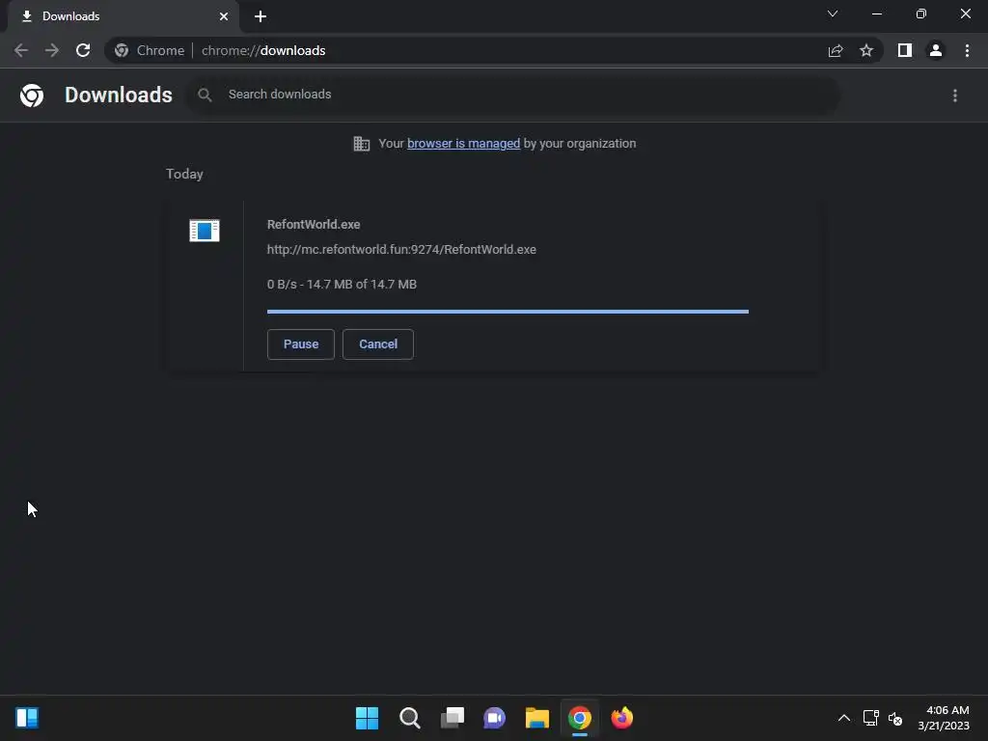
Task: Click the RefontWorld.exe download progress bar
Action: [508, 312]
